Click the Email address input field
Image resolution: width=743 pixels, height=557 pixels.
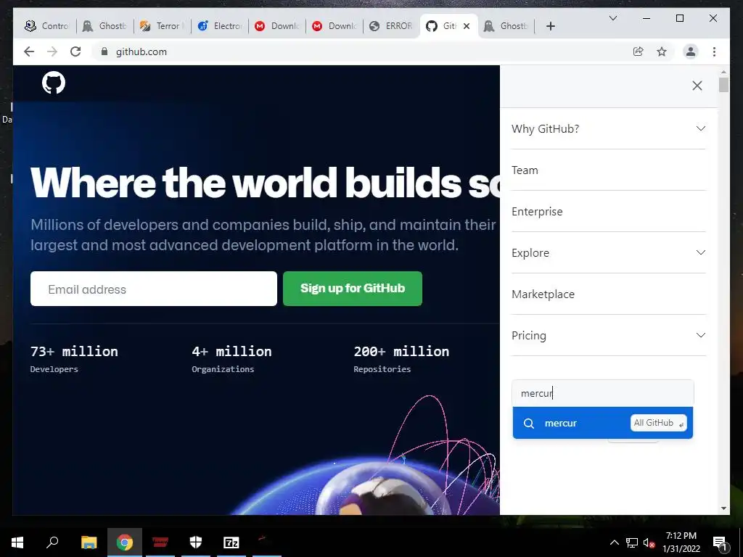tap(154, 289)
